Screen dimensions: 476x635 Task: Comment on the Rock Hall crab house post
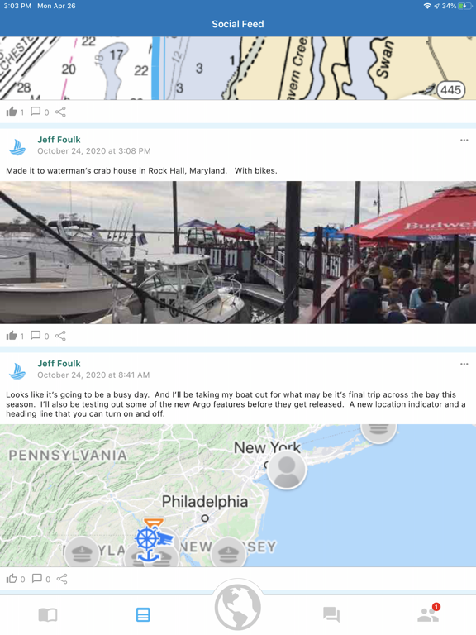point(36,336)
